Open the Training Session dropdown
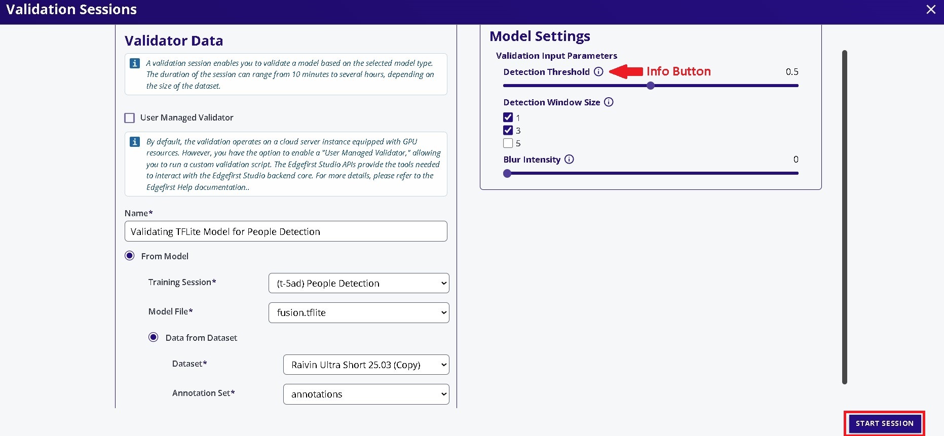The image size is (944, 436). (359, 283)
